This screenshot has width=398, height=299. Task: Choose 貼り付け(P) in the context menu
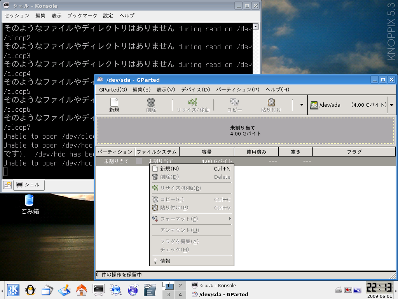click(192, 208)
